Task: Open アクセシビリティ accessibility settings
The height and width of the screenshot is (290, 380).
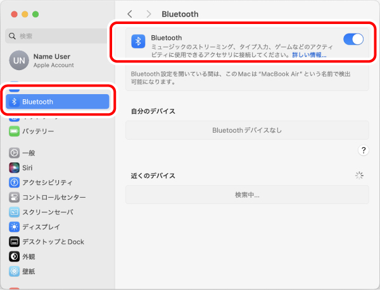Action: point(48,182)
